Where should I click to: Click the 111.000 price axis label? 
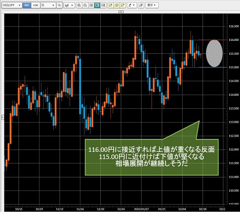click(234, 177)
